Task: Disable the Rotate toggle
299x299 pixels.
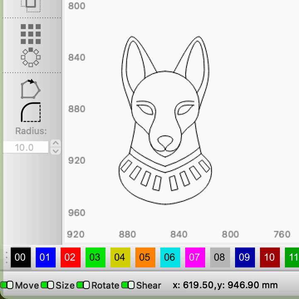Action: coord(83,285)
